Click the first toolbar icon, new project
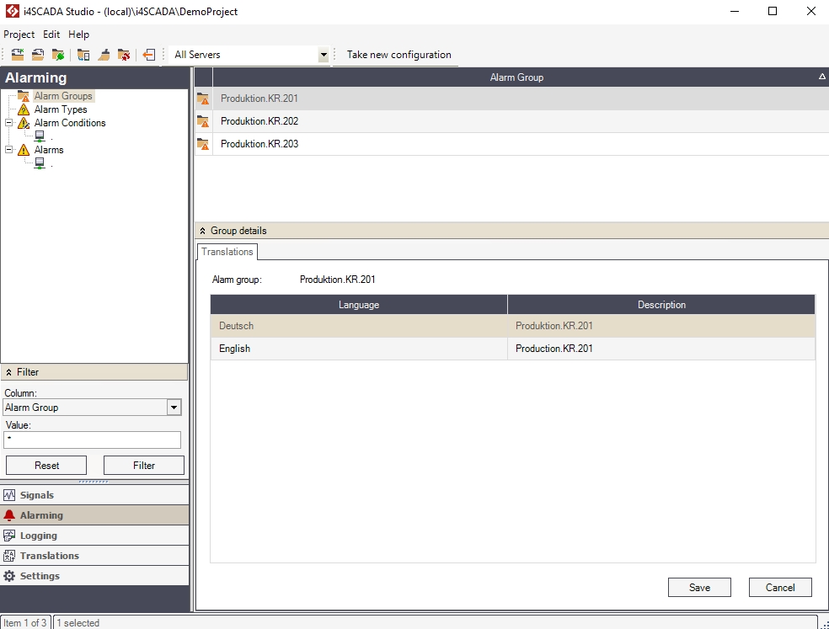829x629 pixels. click(x=17, y=55)
